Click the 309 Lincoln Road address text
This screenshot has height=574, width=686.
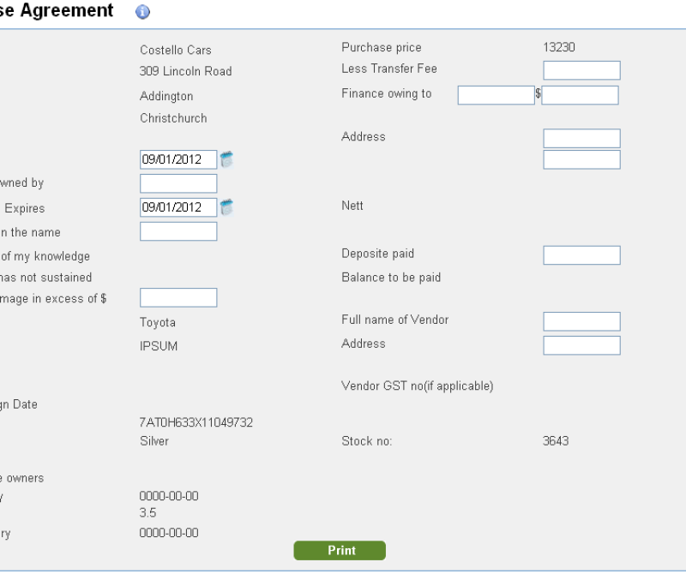[185, 71]
